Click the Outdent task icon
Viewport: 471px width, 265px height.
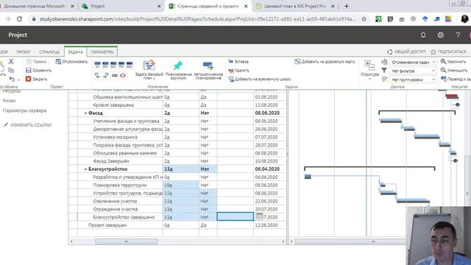(98, 76)
